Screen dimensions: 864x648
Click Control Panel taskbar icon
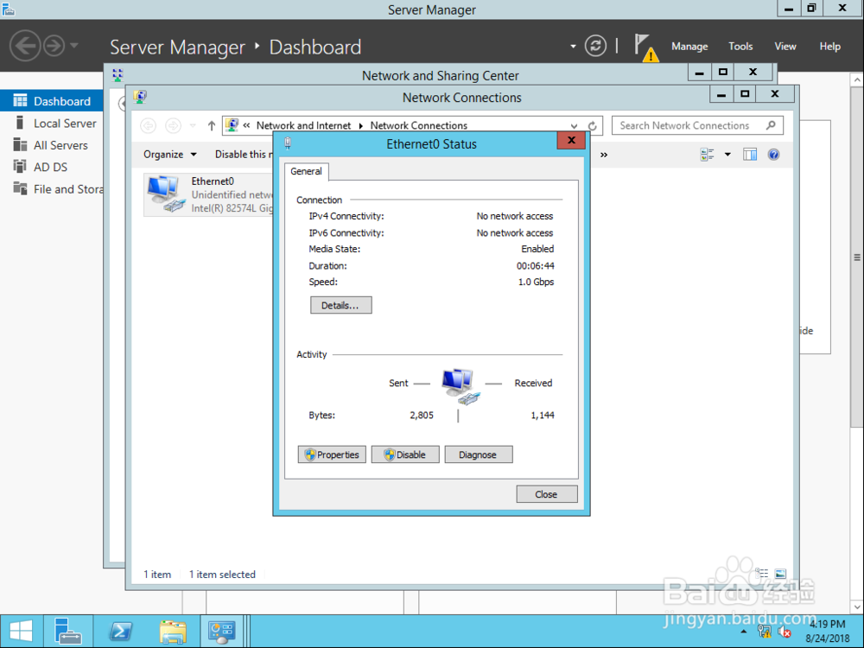pos(221,632)
